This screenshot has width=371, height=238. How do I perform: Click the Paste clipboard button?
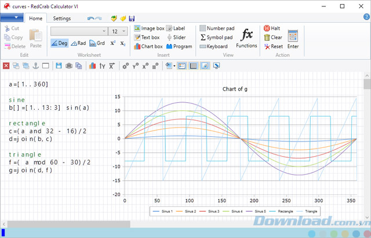tap(36, 38)
